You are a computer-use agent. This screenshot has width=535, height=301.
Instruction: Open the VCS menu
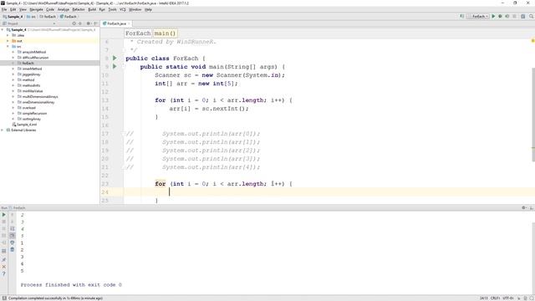pyautogui.click(x=123, y=9)
